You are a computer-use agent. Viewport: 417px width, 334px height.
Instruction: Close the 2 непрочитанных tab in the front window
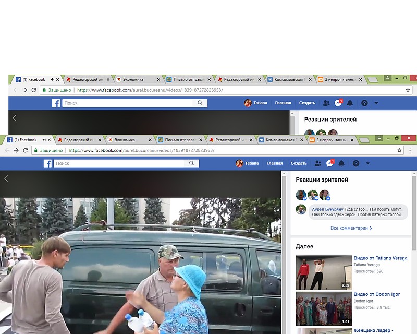(352, 140)
